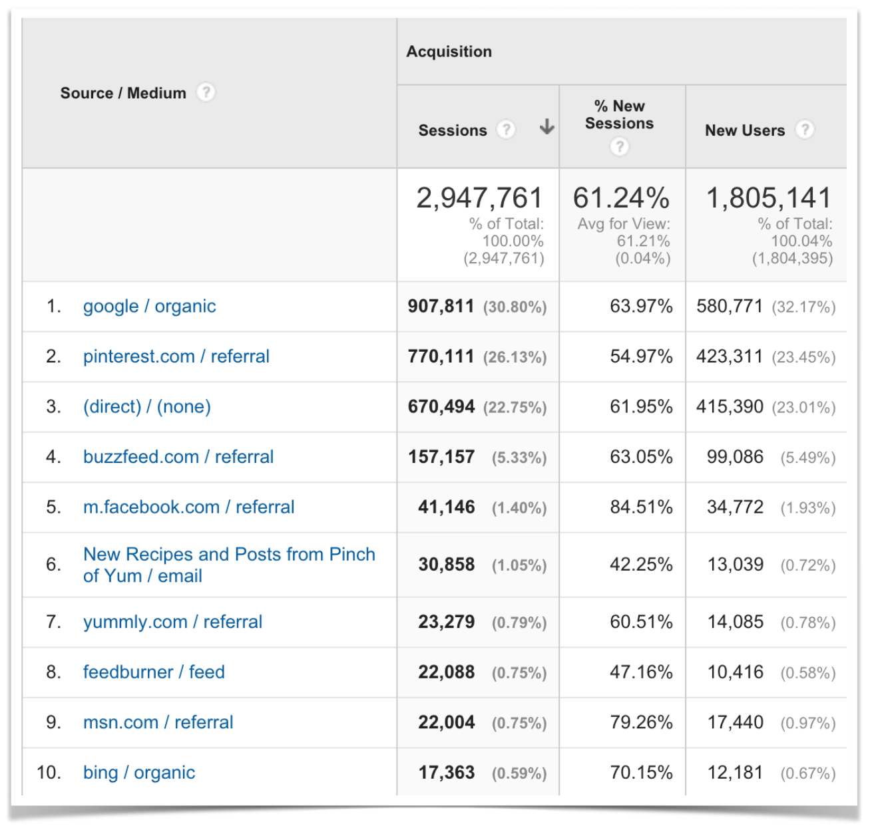Open the feedburner / feed source report

(154, 672)
